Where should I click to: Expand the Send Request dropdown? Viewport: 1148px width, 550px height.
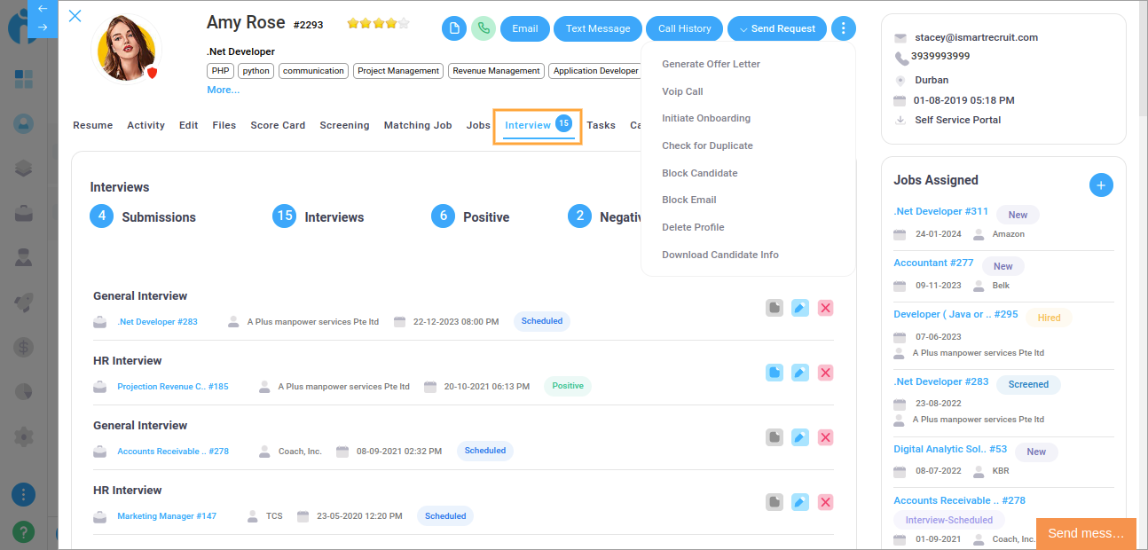coord(777,28)
